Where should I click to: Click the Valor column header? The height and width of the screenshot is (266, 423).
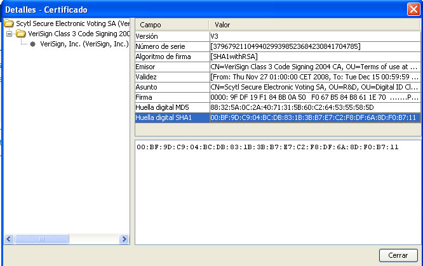pyautogui.click(x=315, y=25)
